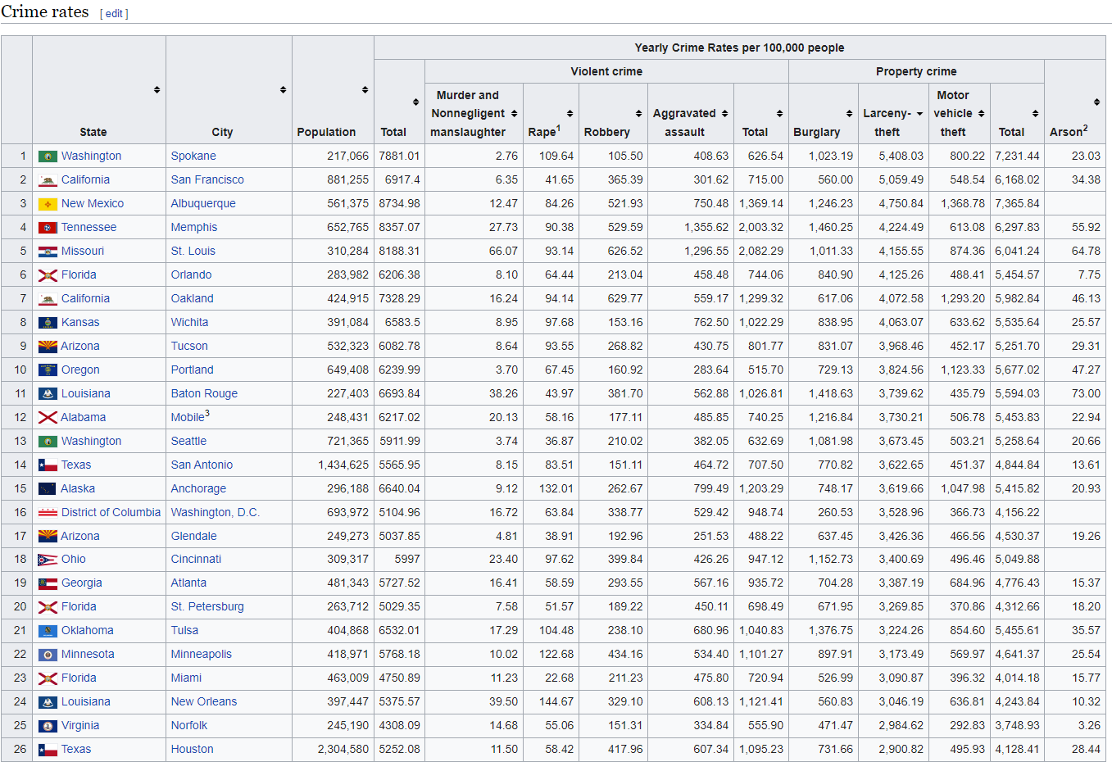
Task: Follow the Spokane city link
Action: 194,156
